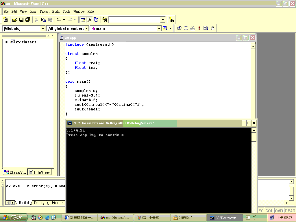Click the Compile icon in build toolbar
The image size is (296, 222).
[x=179, y=28]
